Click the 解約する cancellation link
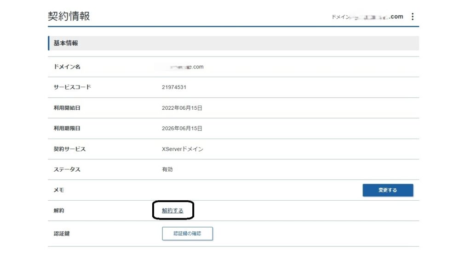The width and height of the screenshot is (460, 264). coord(172,211)
